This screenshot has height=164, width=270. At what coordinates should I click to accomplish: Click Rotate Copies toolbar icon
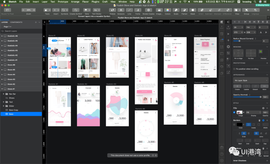coord(148,10)
